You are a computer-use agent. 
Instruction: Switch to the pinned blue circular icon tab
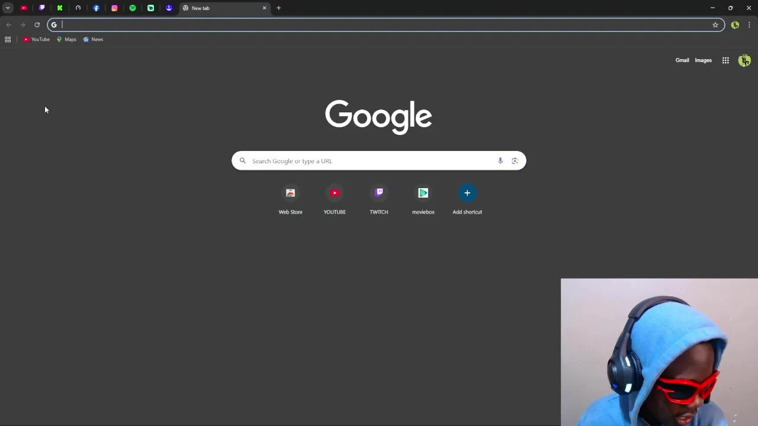169,8
